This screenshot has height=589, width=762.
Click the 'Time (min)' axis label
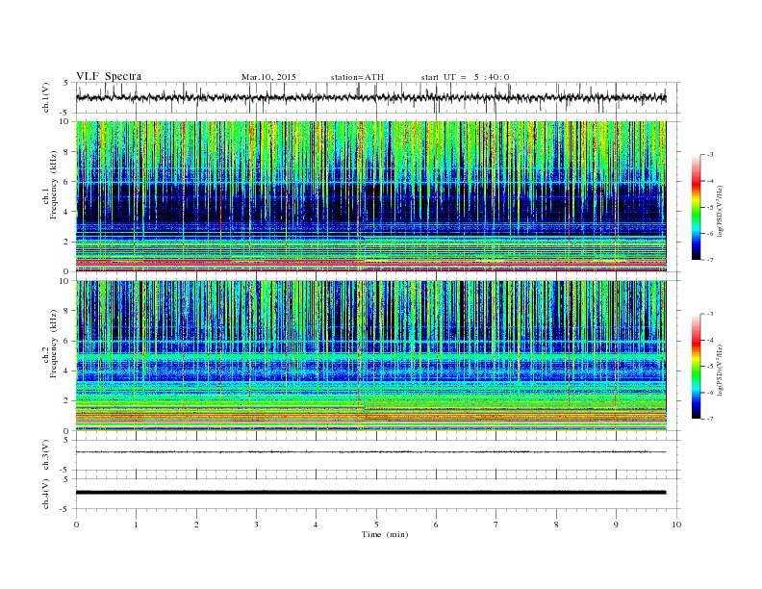click(x=385, y=534)
